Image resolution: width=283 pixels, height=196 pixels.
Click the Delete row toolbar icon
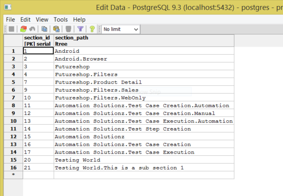[68, 29]
